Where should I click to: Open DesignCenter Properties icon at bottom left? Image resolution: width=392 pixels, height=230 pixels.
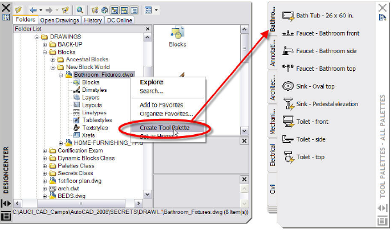click(x=6, y=216)
